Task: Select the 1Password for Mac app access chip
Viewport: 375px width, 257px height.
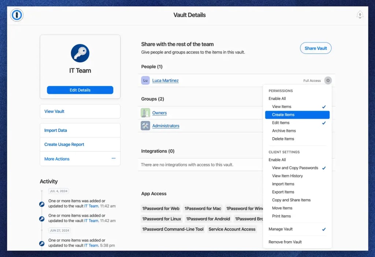Action: (203, 208)
